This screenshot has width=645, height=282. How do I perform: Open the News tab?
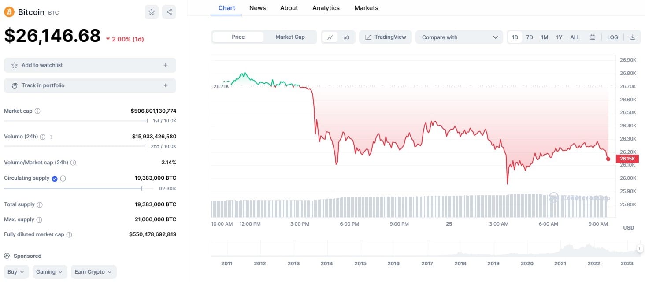point(257,8)
